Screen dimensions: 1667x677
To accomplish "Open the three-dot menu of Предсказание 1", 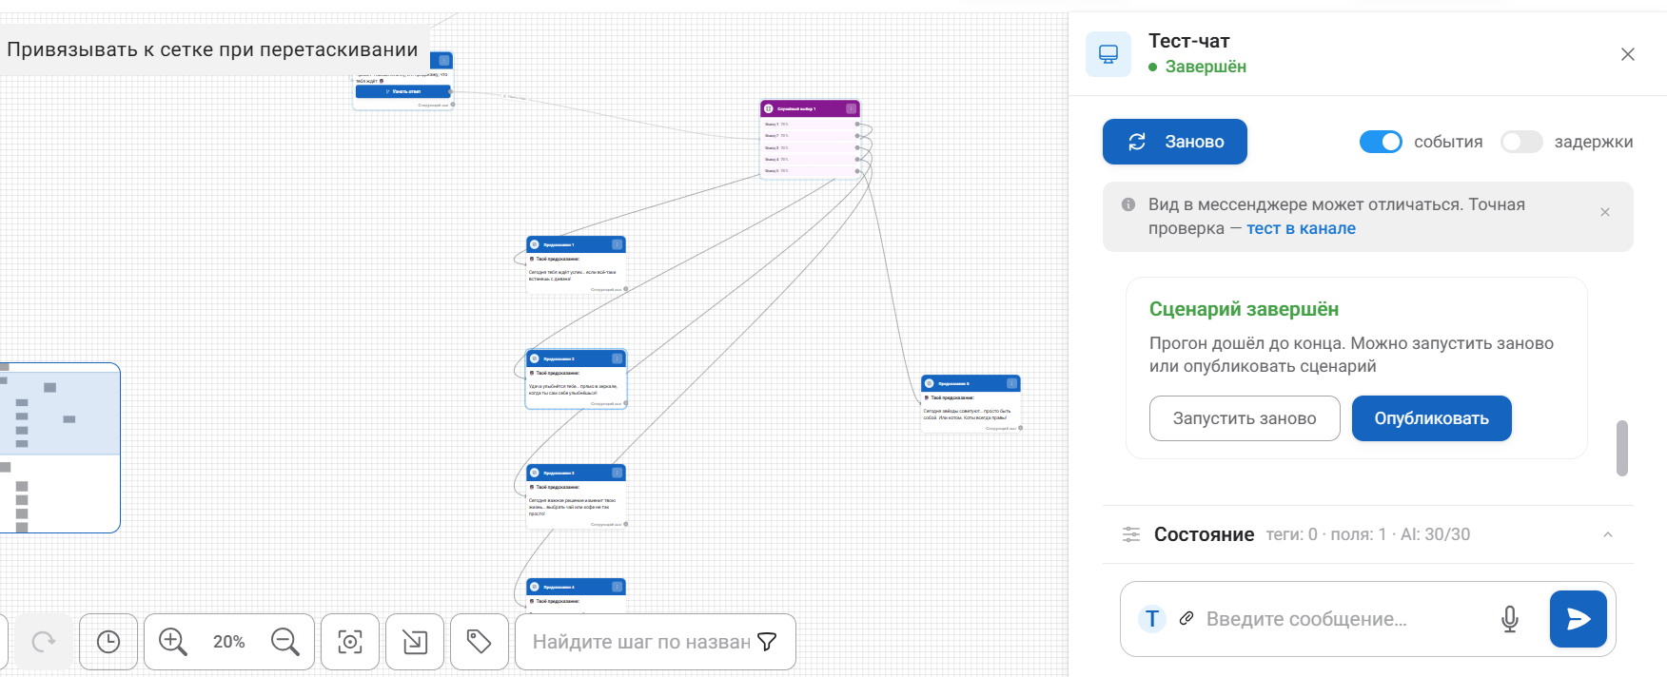I will coord(617,244).
